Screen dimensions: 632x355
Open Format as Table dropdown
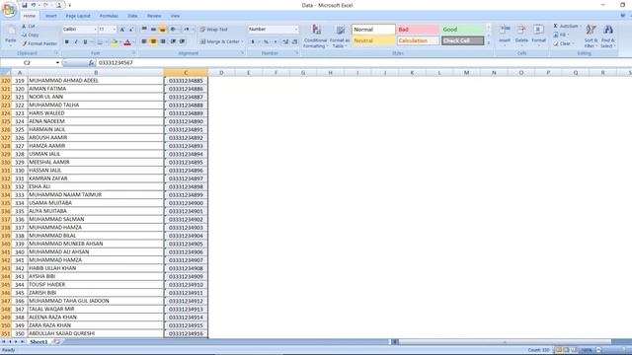click(x=340, y=36)
